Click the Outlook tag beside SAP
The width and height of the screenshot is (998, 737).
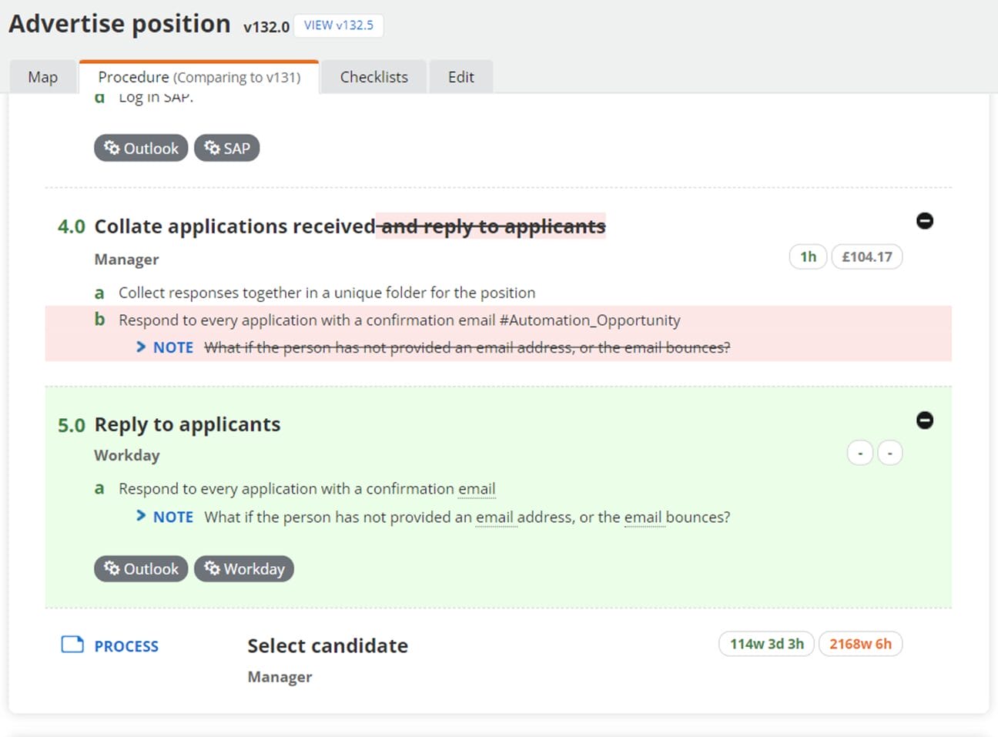pyautogui.click(x=141, y=149)
